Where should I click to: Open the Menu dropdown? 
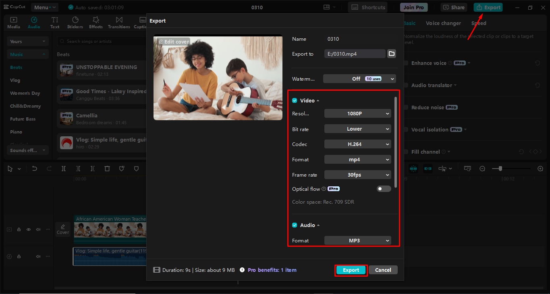(x=44, y=7)
